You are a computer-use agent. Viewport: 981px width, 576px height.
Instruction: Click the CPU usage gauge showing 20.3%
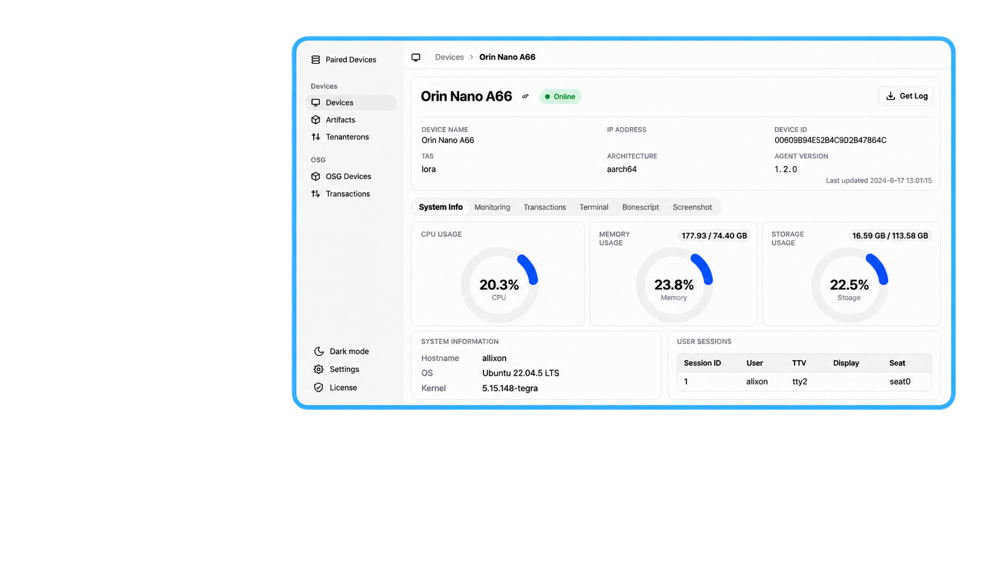coord(499,285)
